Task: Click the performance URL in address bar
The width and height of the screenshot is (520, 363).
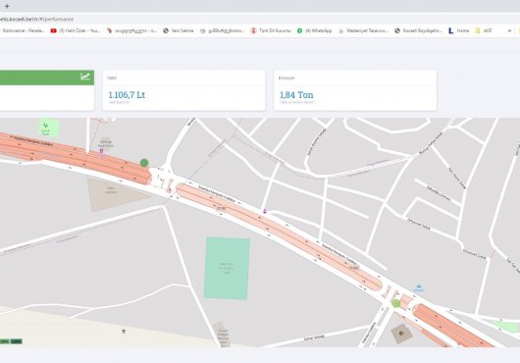Action: tap(37, 20)
